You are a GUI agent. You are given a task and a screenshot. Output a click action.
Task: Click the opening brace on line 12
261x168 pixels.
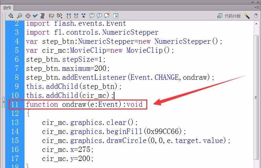coord(29,113)
